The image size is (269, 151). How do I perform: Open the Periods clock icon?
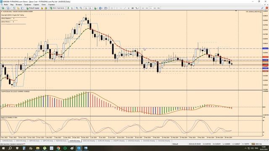coord(100,8)
